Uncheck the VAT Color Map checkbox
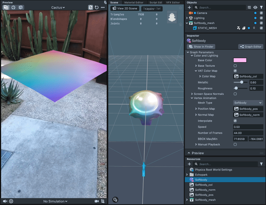The width and height of the screenshot is (266, 205). click(x=235, y=71)
